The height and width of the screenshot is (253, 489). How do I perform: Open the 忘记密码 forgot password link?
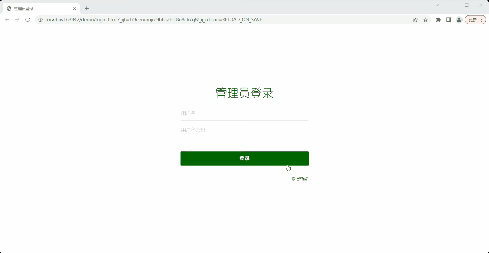[x=299, y=179]
